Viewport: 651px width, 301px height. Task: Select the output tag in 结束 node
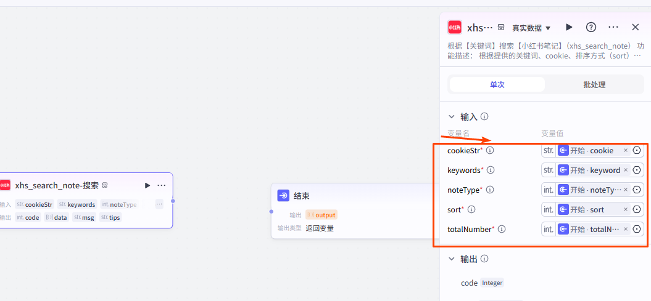click(x=321, y=215)
